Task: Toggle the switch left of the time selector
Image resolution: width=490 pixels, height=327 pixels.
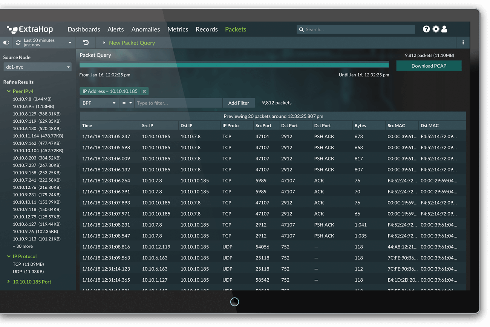Action: click(6, 43)
